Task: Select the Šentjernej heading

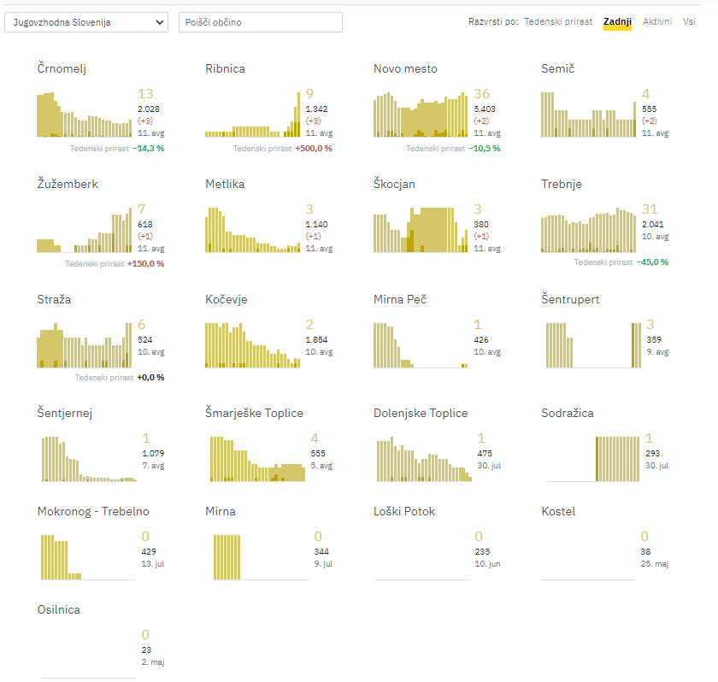Action: click(x=65, y=413)
